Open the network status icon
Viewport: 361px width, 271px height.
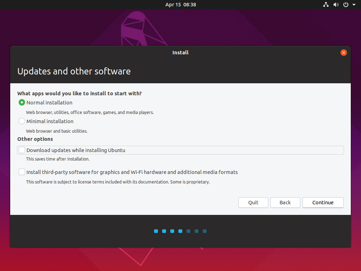[326, 5]
